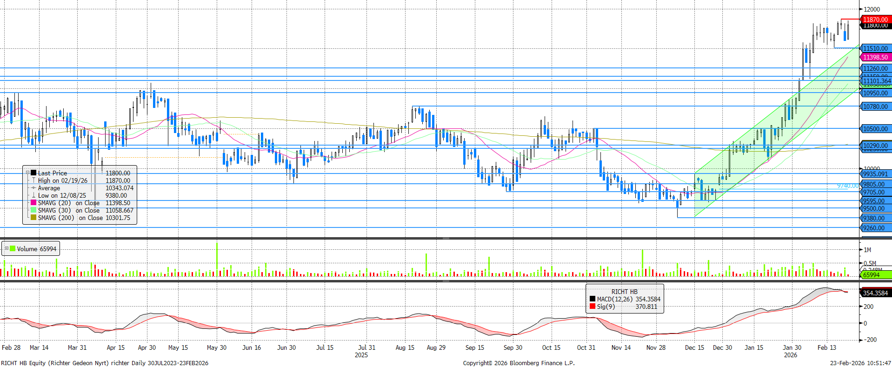Collapse the Last Price legend tree
The height and width of the screenshot is (367, 892).
click(x=27, y=173)
